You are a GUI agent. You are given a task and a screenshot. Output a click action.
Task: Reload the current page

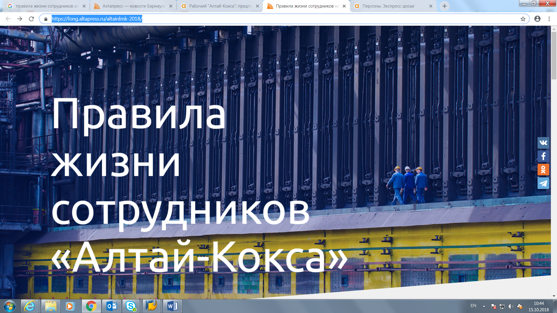(x=31, y=19)
